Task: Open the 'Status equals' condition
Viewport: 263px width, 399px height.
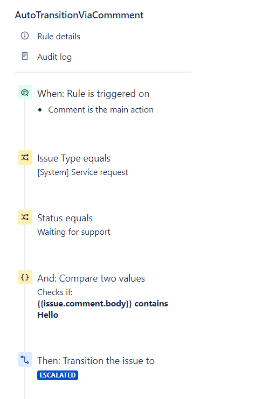Action: pos(65,218)
